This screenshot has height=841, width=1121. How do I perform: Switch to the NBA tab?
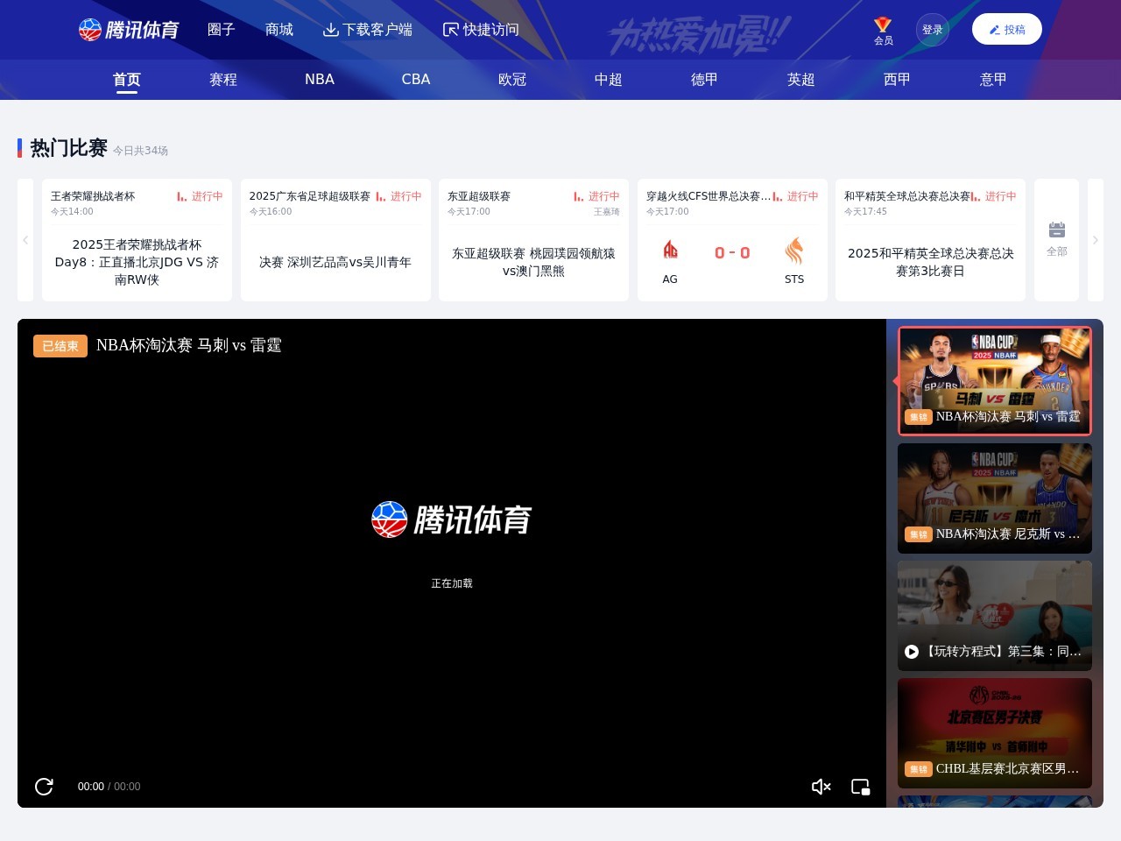point(319,80)
